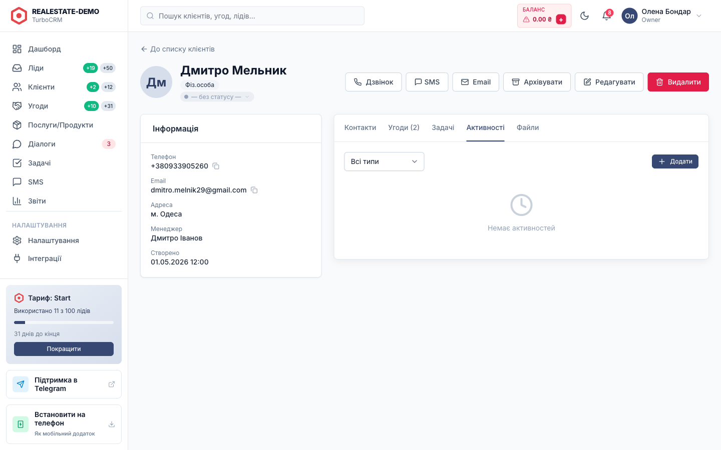The image size is (721, 450).
Task: Click the SMS button in the client header
Action: (427, 82)
